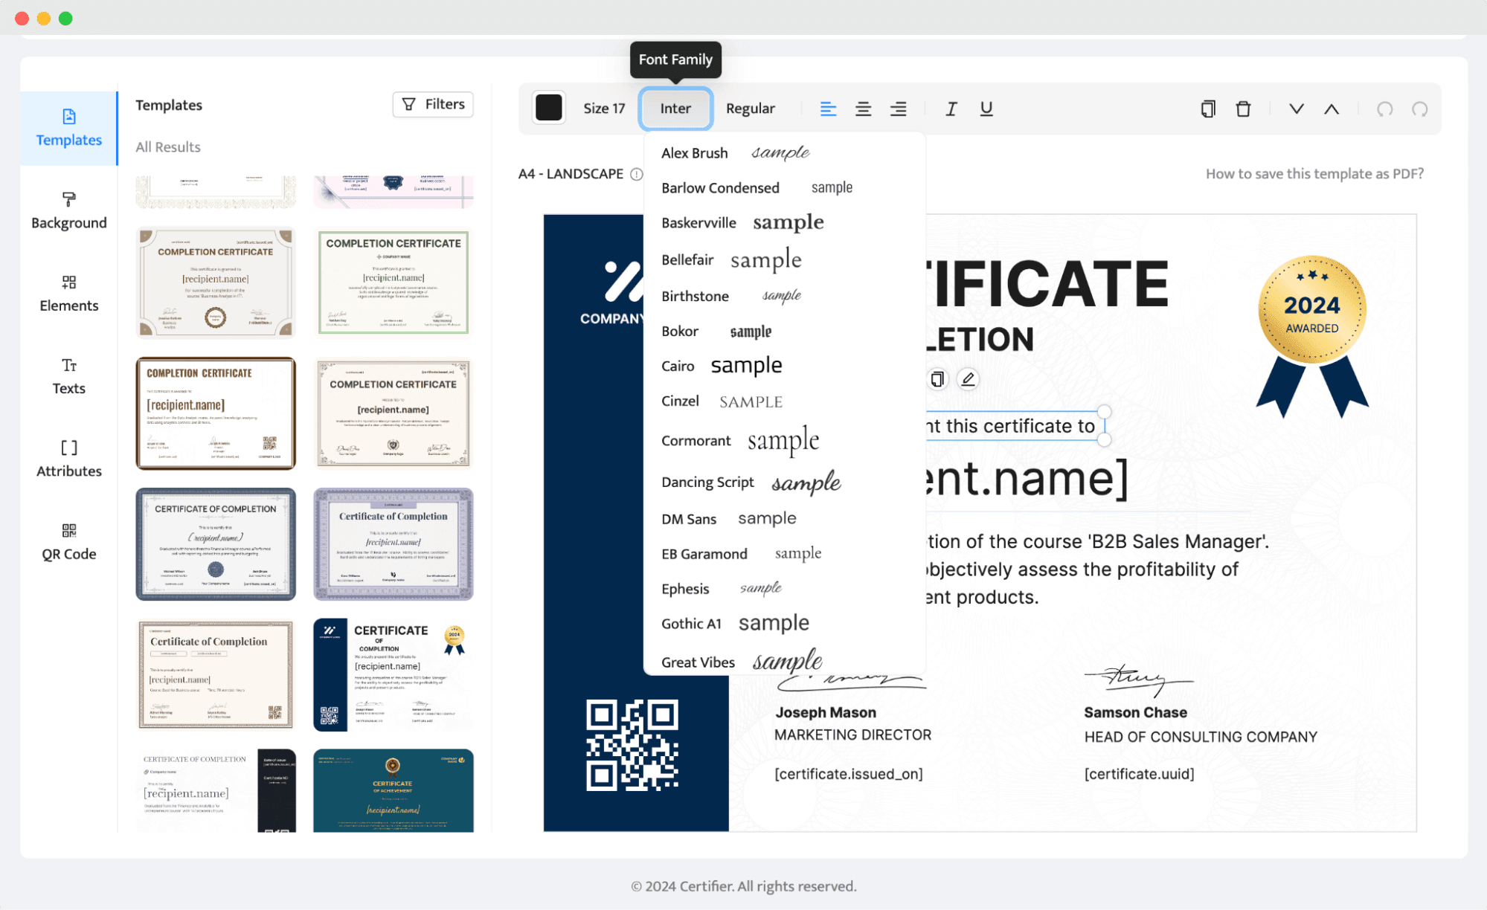Open the Inter font family dropdown
The height and width of the screenshot is (910, 1487).
point(675,108)
